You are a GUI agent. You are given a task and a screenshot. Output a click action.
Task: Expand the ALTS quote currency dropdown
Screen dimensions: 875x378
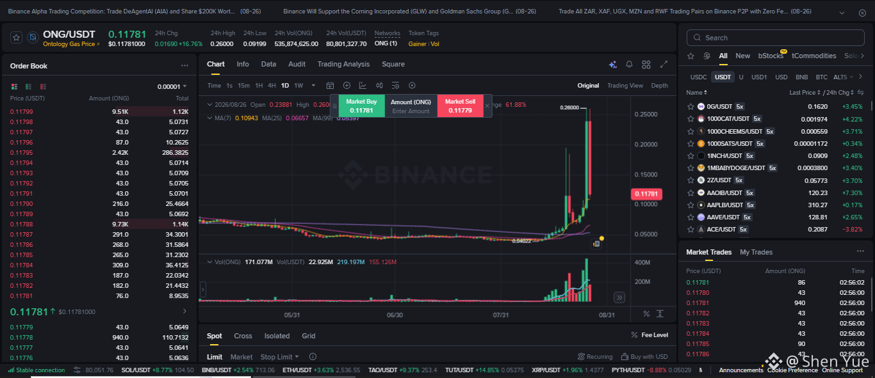coord(843,77)
